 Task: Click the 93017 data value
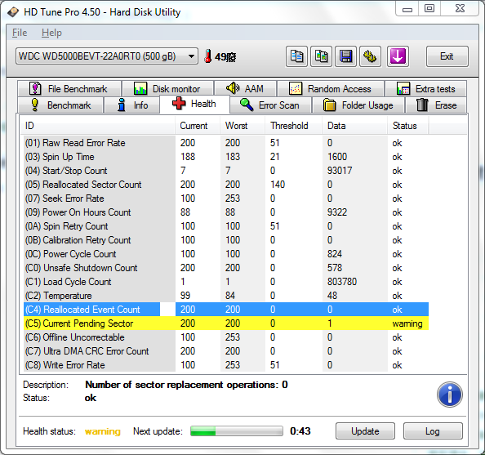(x=340, y=171)
